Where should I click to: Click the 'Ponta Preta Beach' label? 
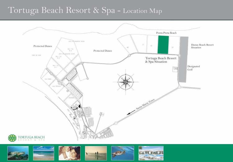[x=166, y=33]
